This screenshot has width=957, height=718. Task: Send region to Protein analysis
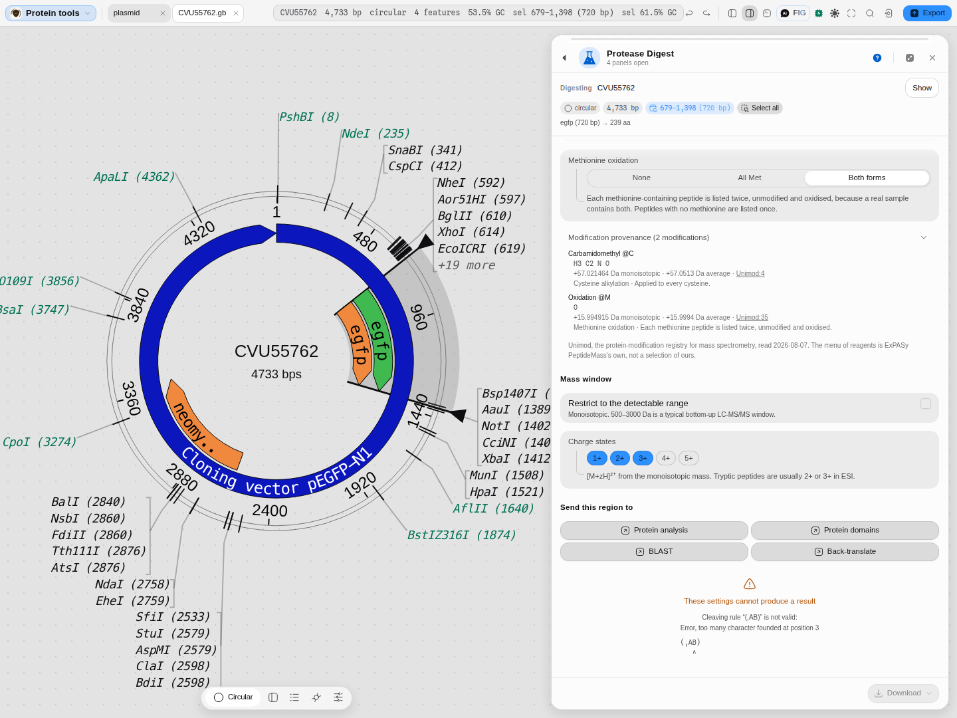click(x=654, y=531)
